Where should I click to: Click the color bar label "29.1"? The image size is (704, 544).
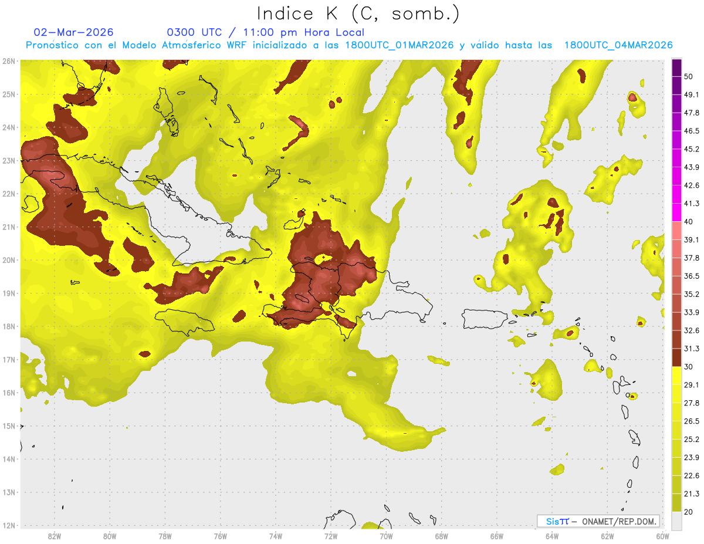[691, 385]
